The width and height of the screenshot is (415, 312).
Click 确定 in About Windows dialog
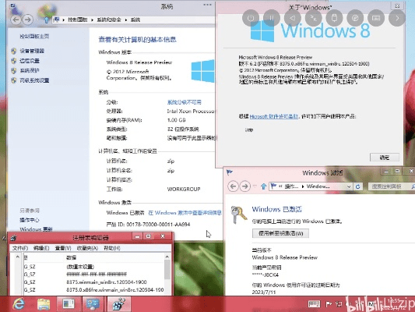pos(385,158)
